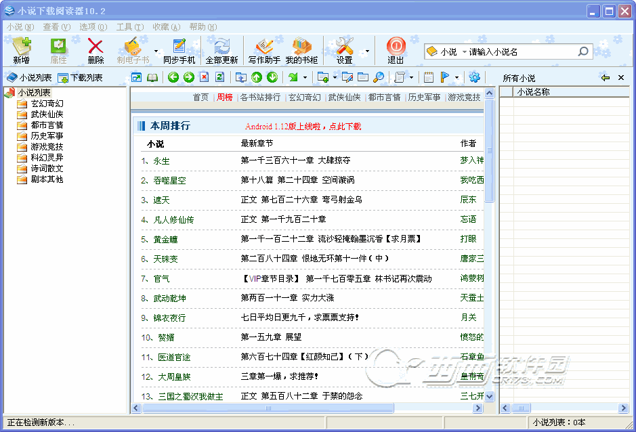Click the horizontal scrollbar of ranking page
This screenshot has height=432, width=636.
268,408
